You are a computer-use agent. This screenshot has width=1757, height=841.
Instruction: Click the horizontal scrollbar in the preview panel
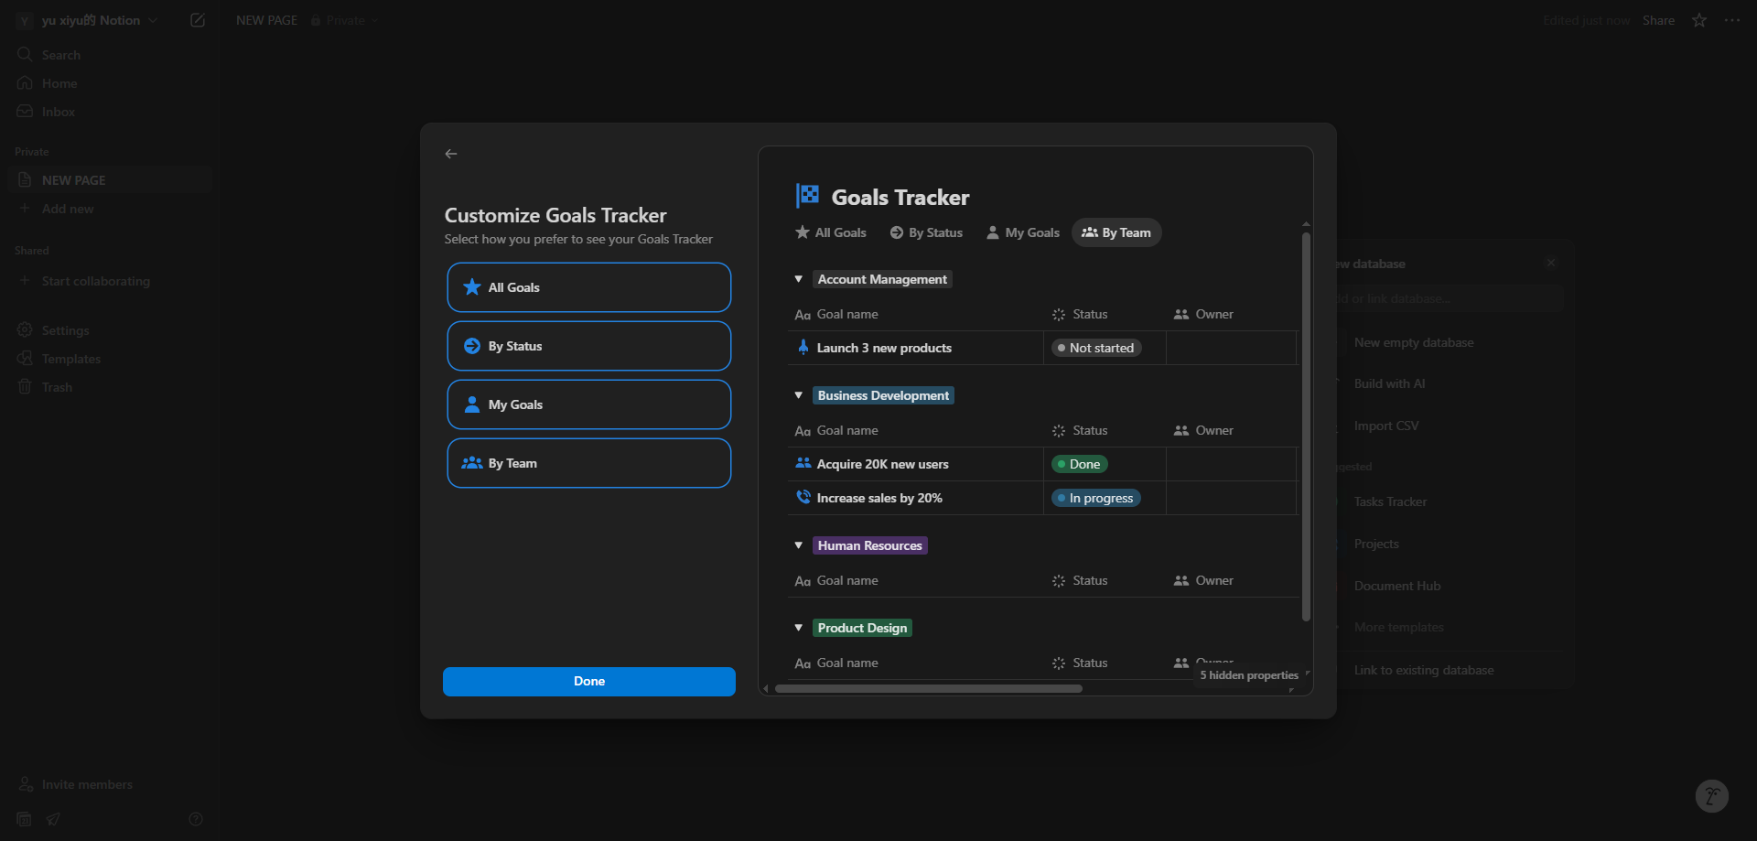(929, 688)
